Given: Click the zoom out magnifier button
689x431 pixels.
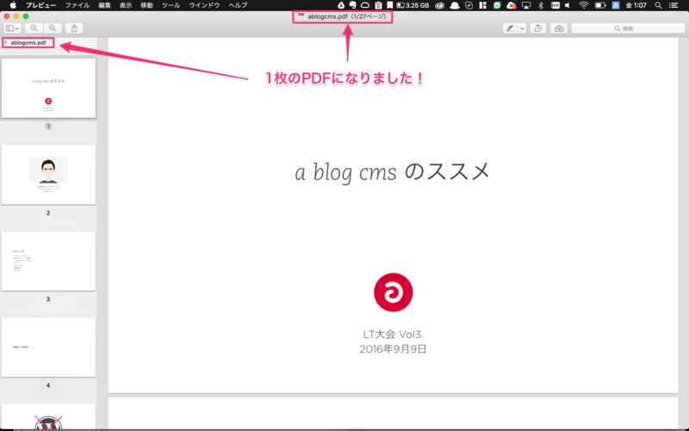Looking at the screenshot, I should [34, 28].
